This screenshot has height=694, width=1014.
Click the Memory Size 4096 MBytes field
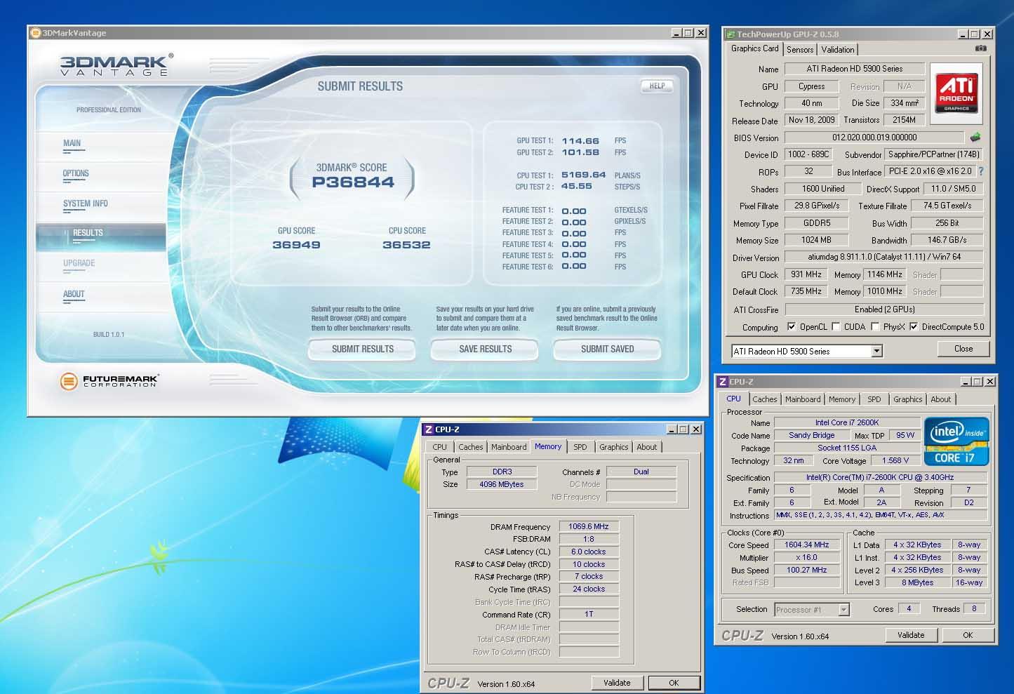(501, 484)
